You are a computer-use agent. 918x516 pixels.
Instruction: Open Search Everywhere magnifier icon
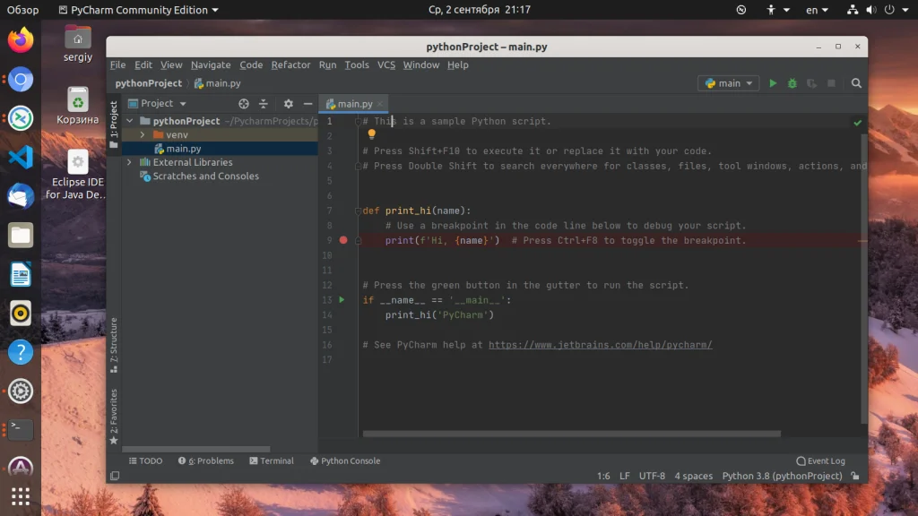856,83
